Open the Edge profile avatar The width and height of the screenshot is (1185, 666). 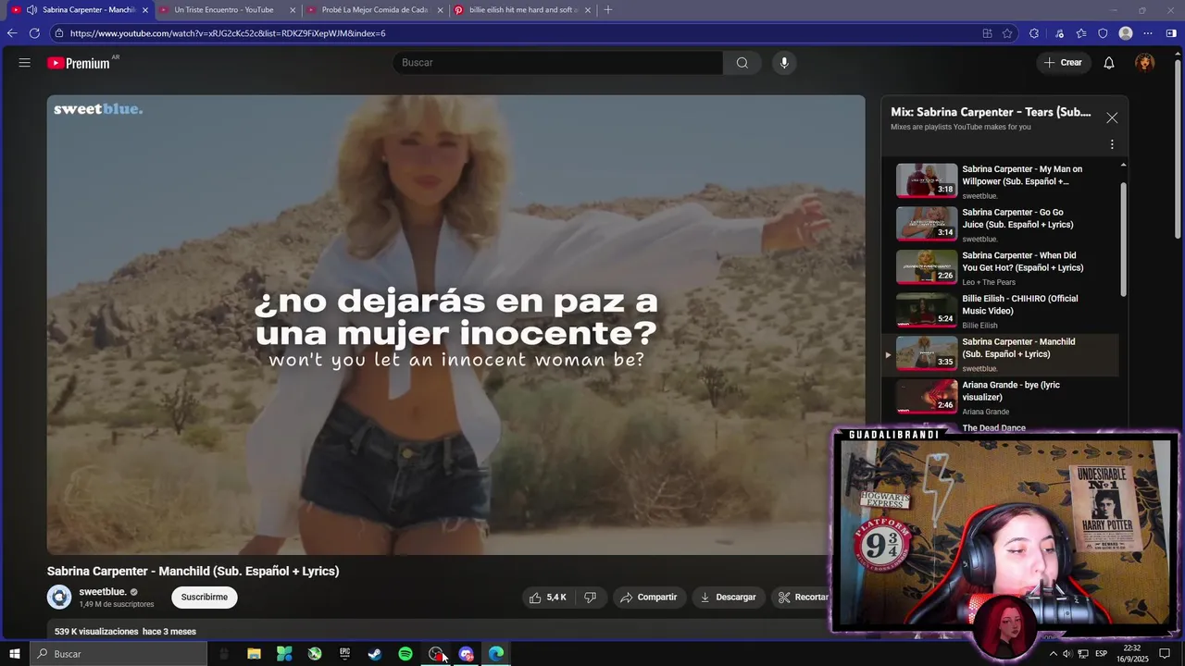[x=1126, y=33]
